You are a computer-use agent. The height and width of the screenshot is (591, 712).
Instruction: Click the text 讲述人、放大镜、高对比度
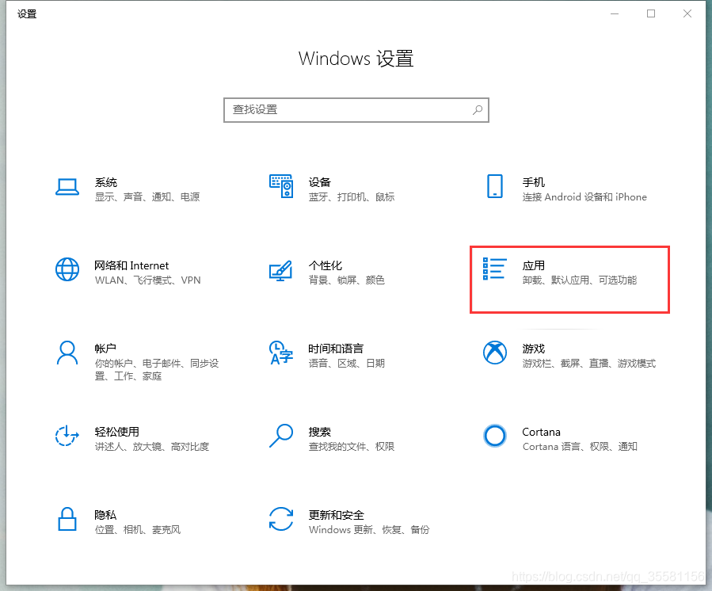click(x=151, y=446)
